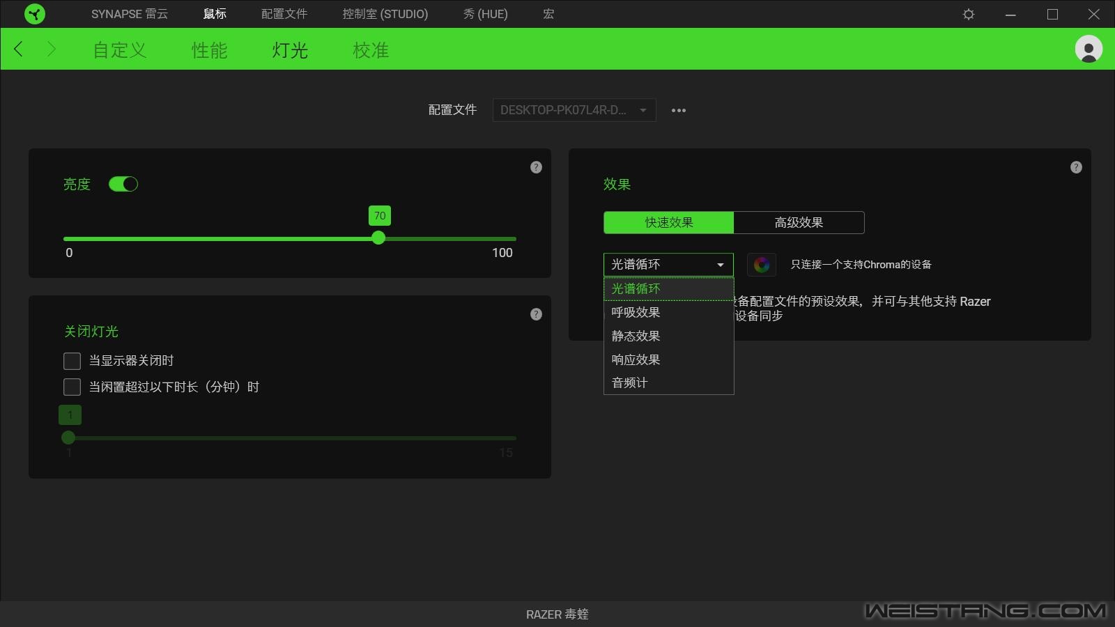Image resolution: width=1115 pixels, height=627 pixels.
Task: Select 响应效果 from the list
Action: (x=668, y=359)
